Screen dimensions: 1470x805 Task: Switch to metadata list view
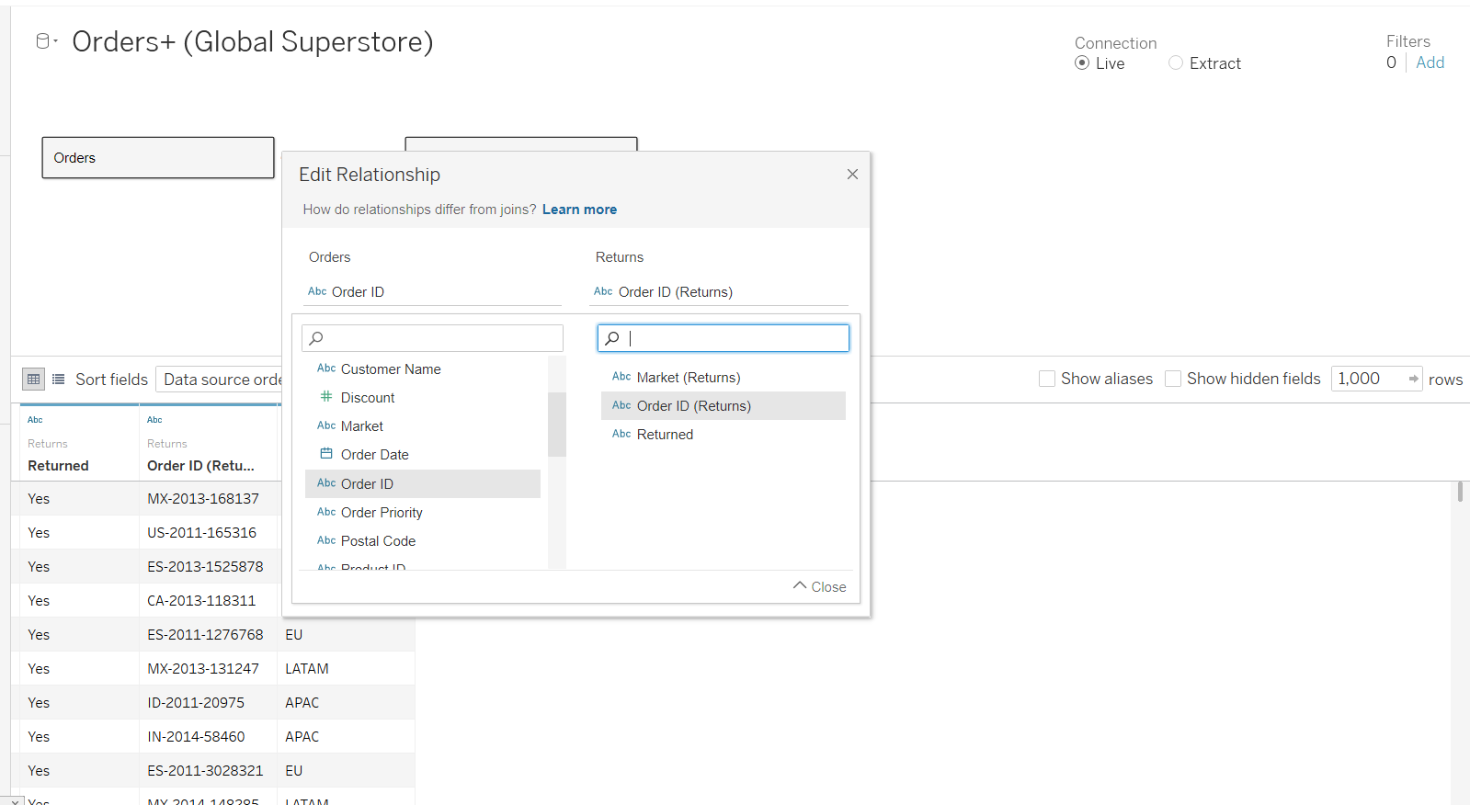click(x=59, y=379)
